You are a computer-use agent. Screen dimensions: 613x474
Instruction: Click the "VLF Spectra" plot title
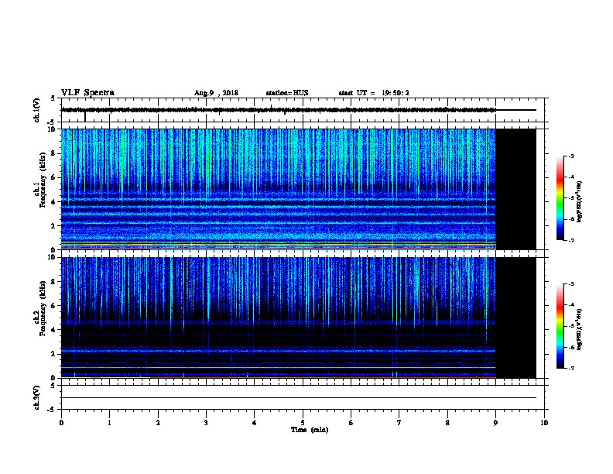[87, 93]
